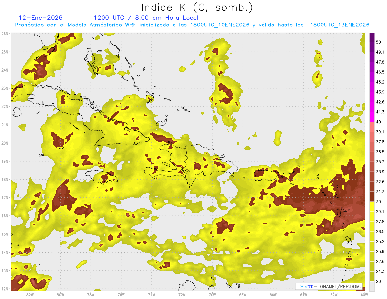Click the 18N latitude axis label

pos(5,179)
